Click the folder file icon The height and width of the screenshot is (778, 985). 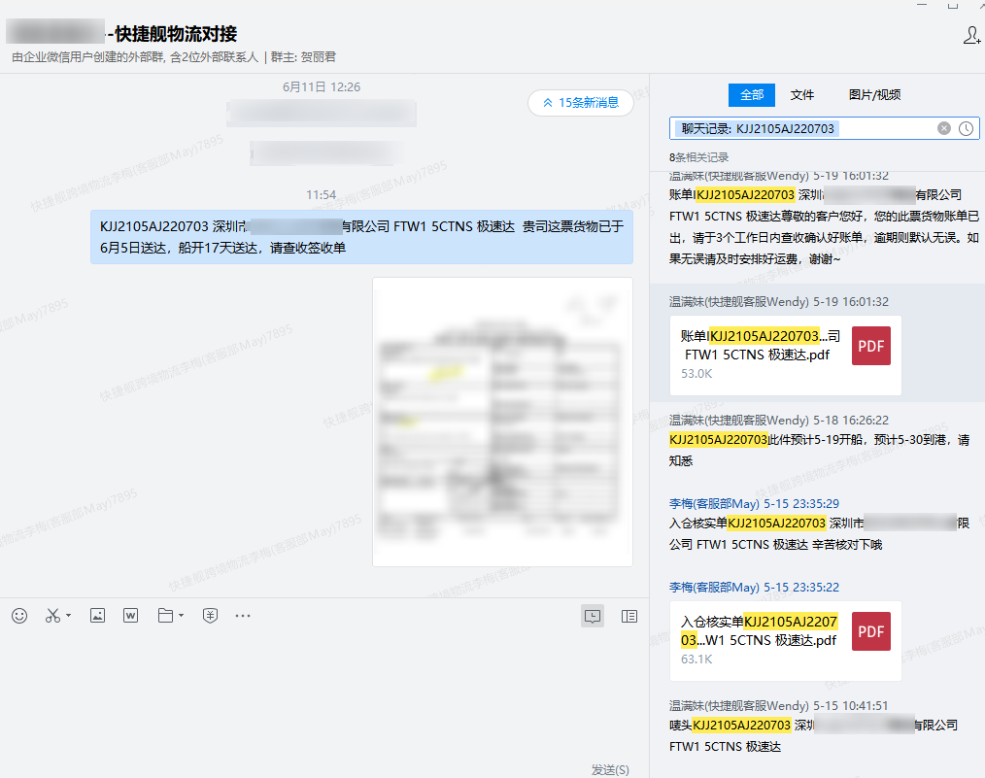(165, 616)
